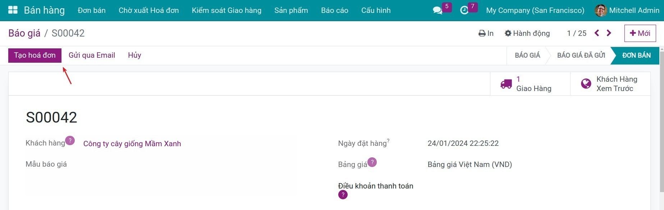The width and height of the screenshot is (664, 210).
Task: Click Gửi qua Email button
Action: click(92, 55)
